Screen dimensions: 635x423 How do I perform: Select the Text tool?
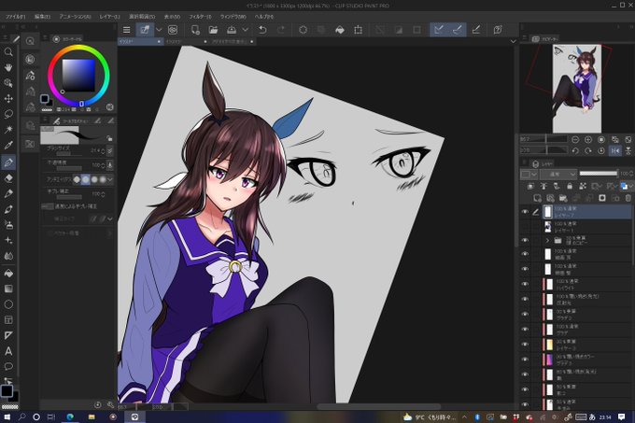[8, 351]
